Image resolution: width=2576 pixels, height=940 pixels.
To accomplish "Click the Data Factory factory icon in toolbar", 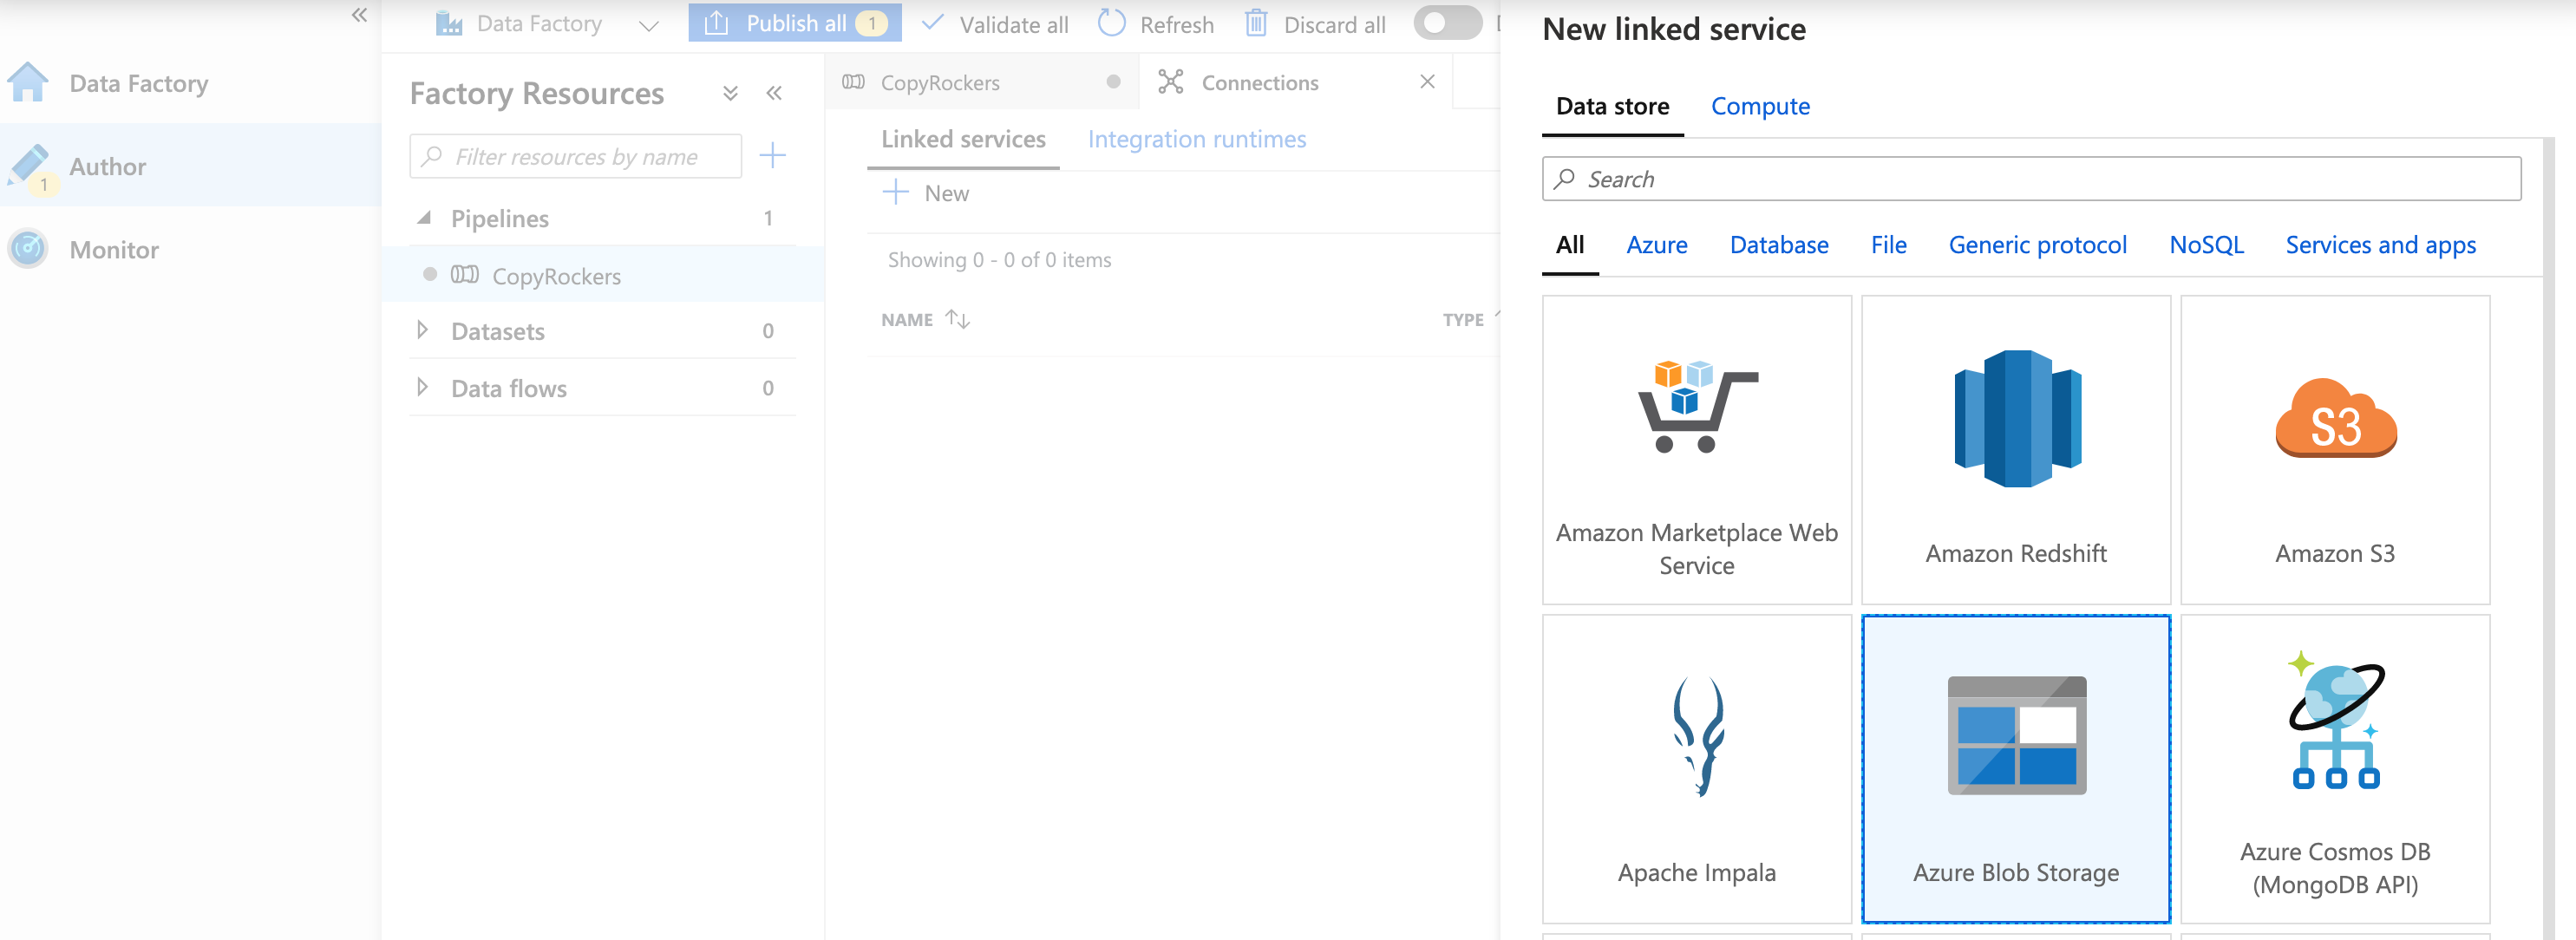I will 449,24.
